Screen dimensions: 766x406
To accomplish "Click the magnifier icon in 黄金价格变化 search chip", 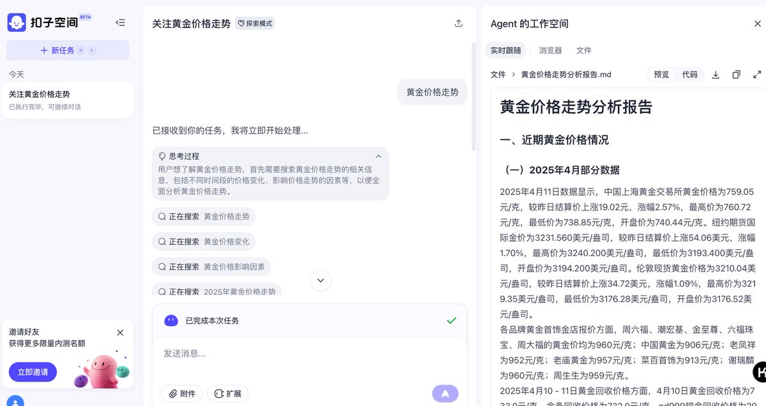I will click(x=162, y=242).
